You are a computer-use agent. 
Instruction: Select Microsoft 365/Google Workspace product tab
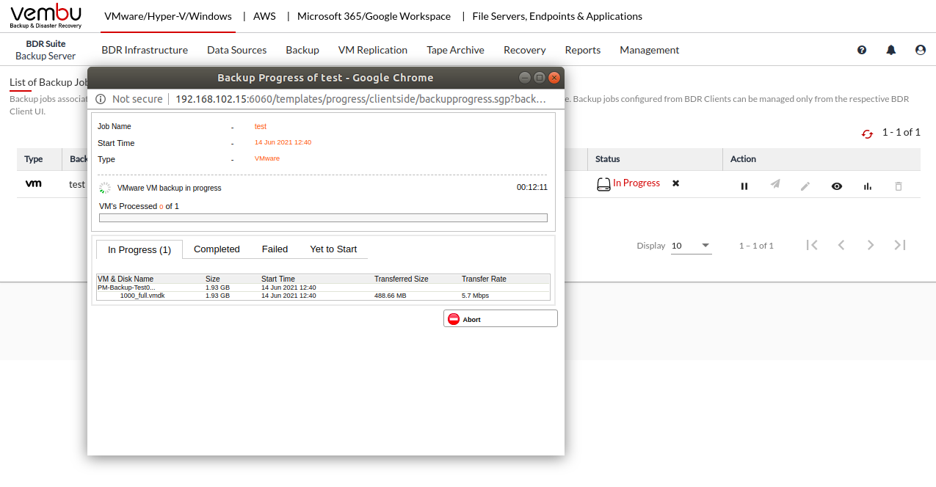tap(374, 16)
